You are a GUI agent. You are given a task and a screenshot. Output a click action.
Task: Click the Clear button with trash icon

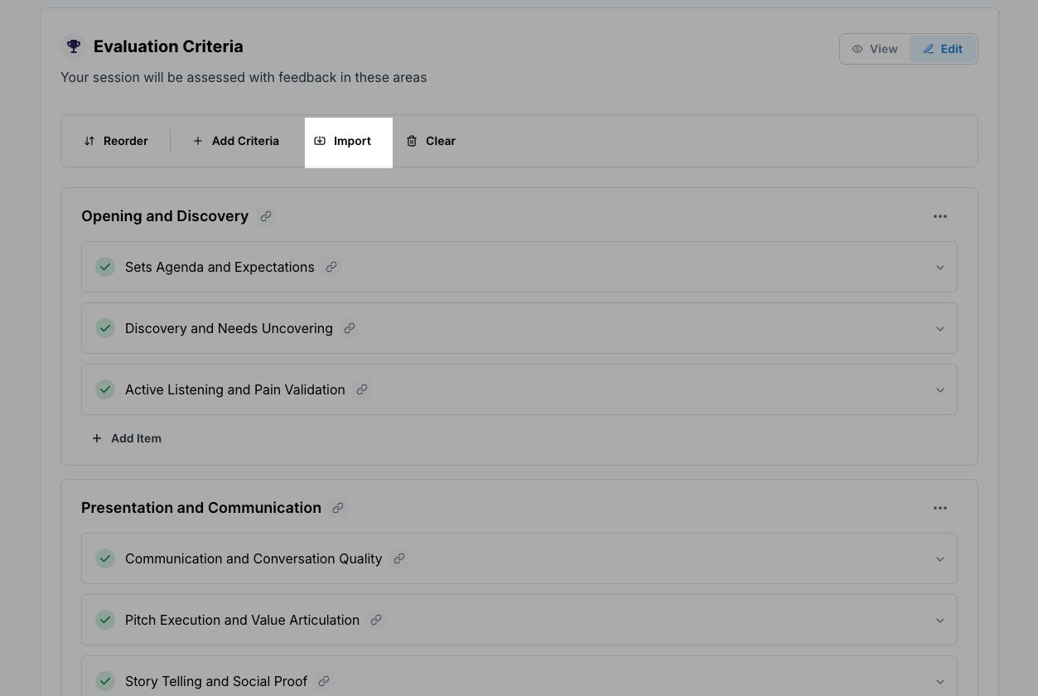click(431, 141)
